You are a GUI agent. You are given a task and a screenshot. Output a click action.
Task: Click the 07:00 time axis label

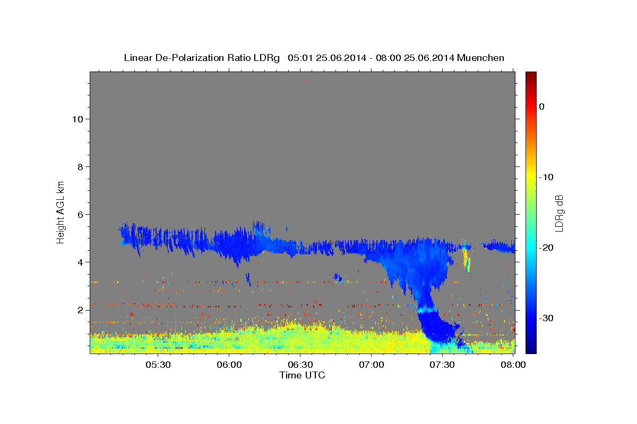point(372,365)
